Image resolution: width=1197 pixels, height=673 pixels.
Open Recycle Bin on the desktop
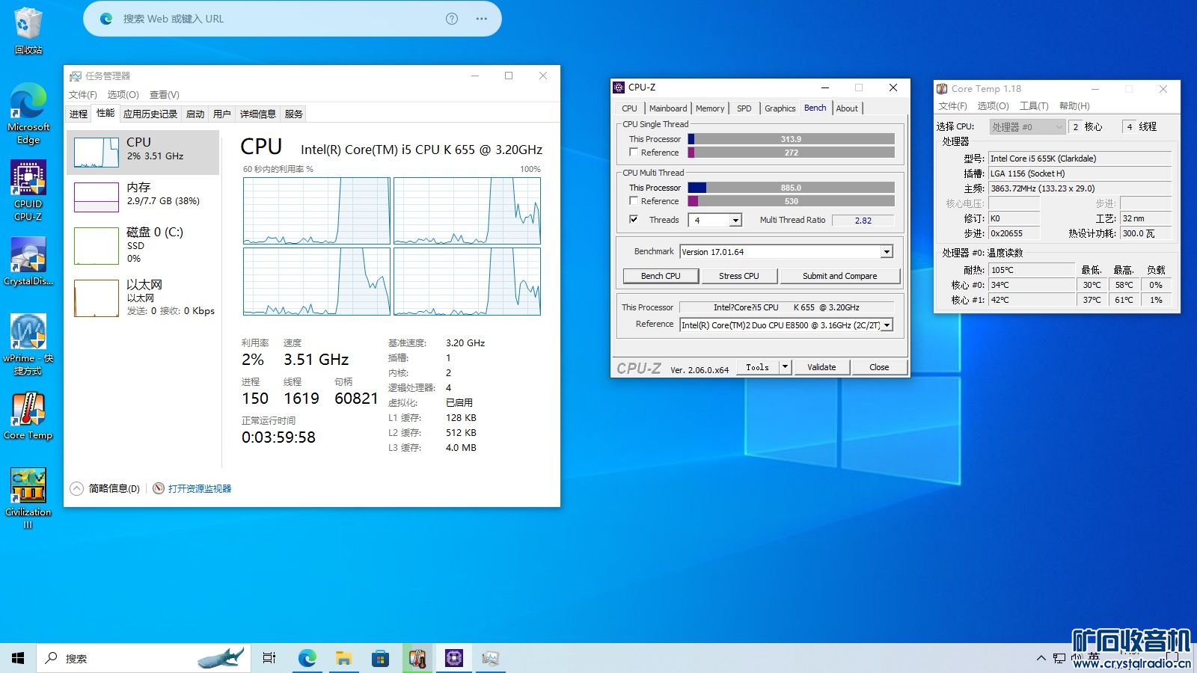(28, 25)
